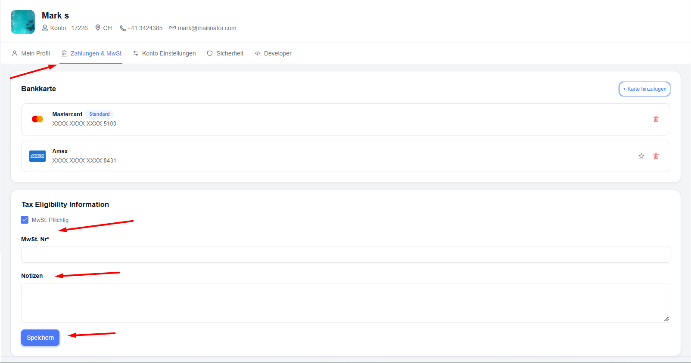Click the Mark s profile avatar
Screen dimensions: 691x363
23,22
